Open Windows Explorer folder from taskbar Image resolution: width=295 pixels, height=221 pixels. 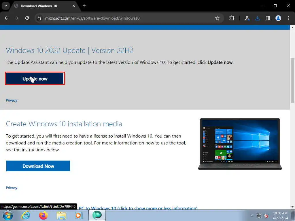(x=61, y=216)
